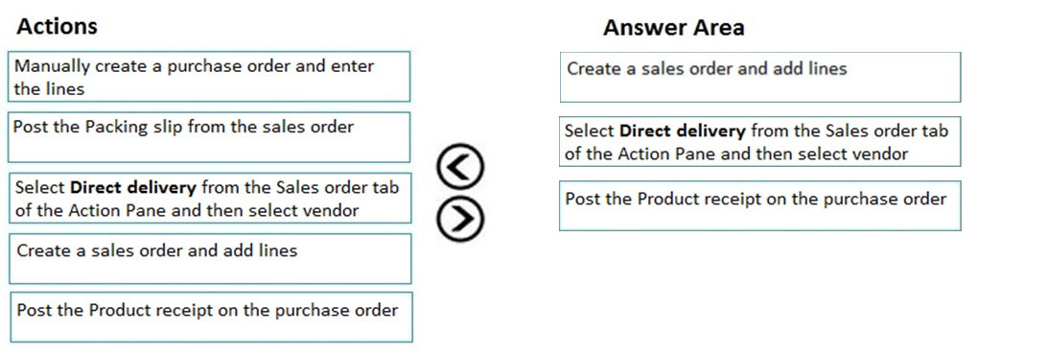Click the Actions heading
Screen dimensions: 1048x356
tap(57, 26)
